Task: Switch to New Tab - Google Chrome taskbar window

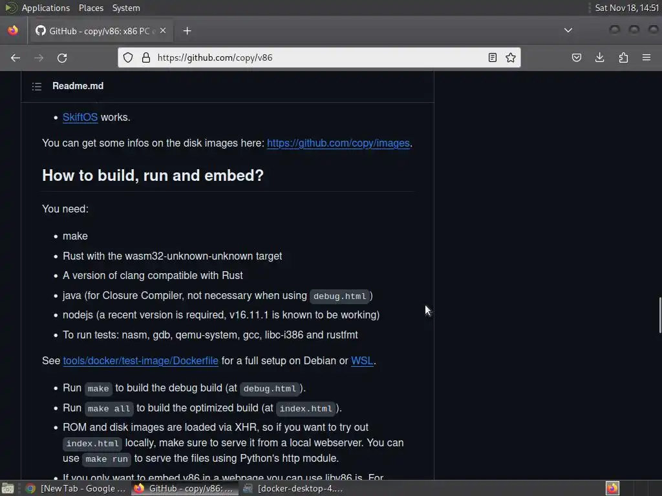Action: pyautogui.click(x=76, y=488)
